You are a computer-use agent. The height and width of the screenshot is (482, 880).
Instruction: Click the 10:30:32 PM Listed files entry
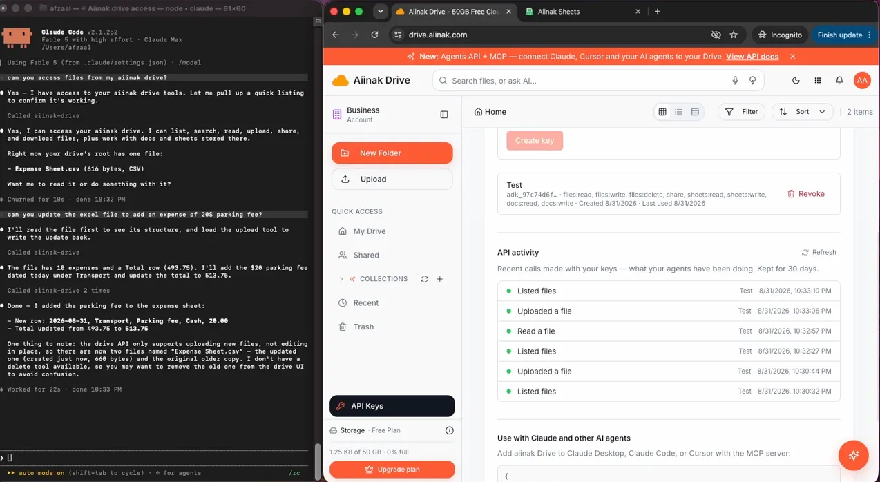(x=669, y=392)
